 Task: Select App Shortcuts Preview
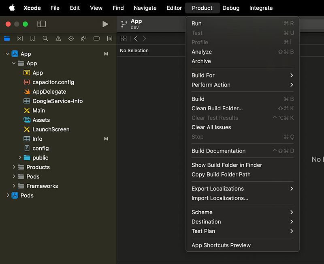pos(242,245)
